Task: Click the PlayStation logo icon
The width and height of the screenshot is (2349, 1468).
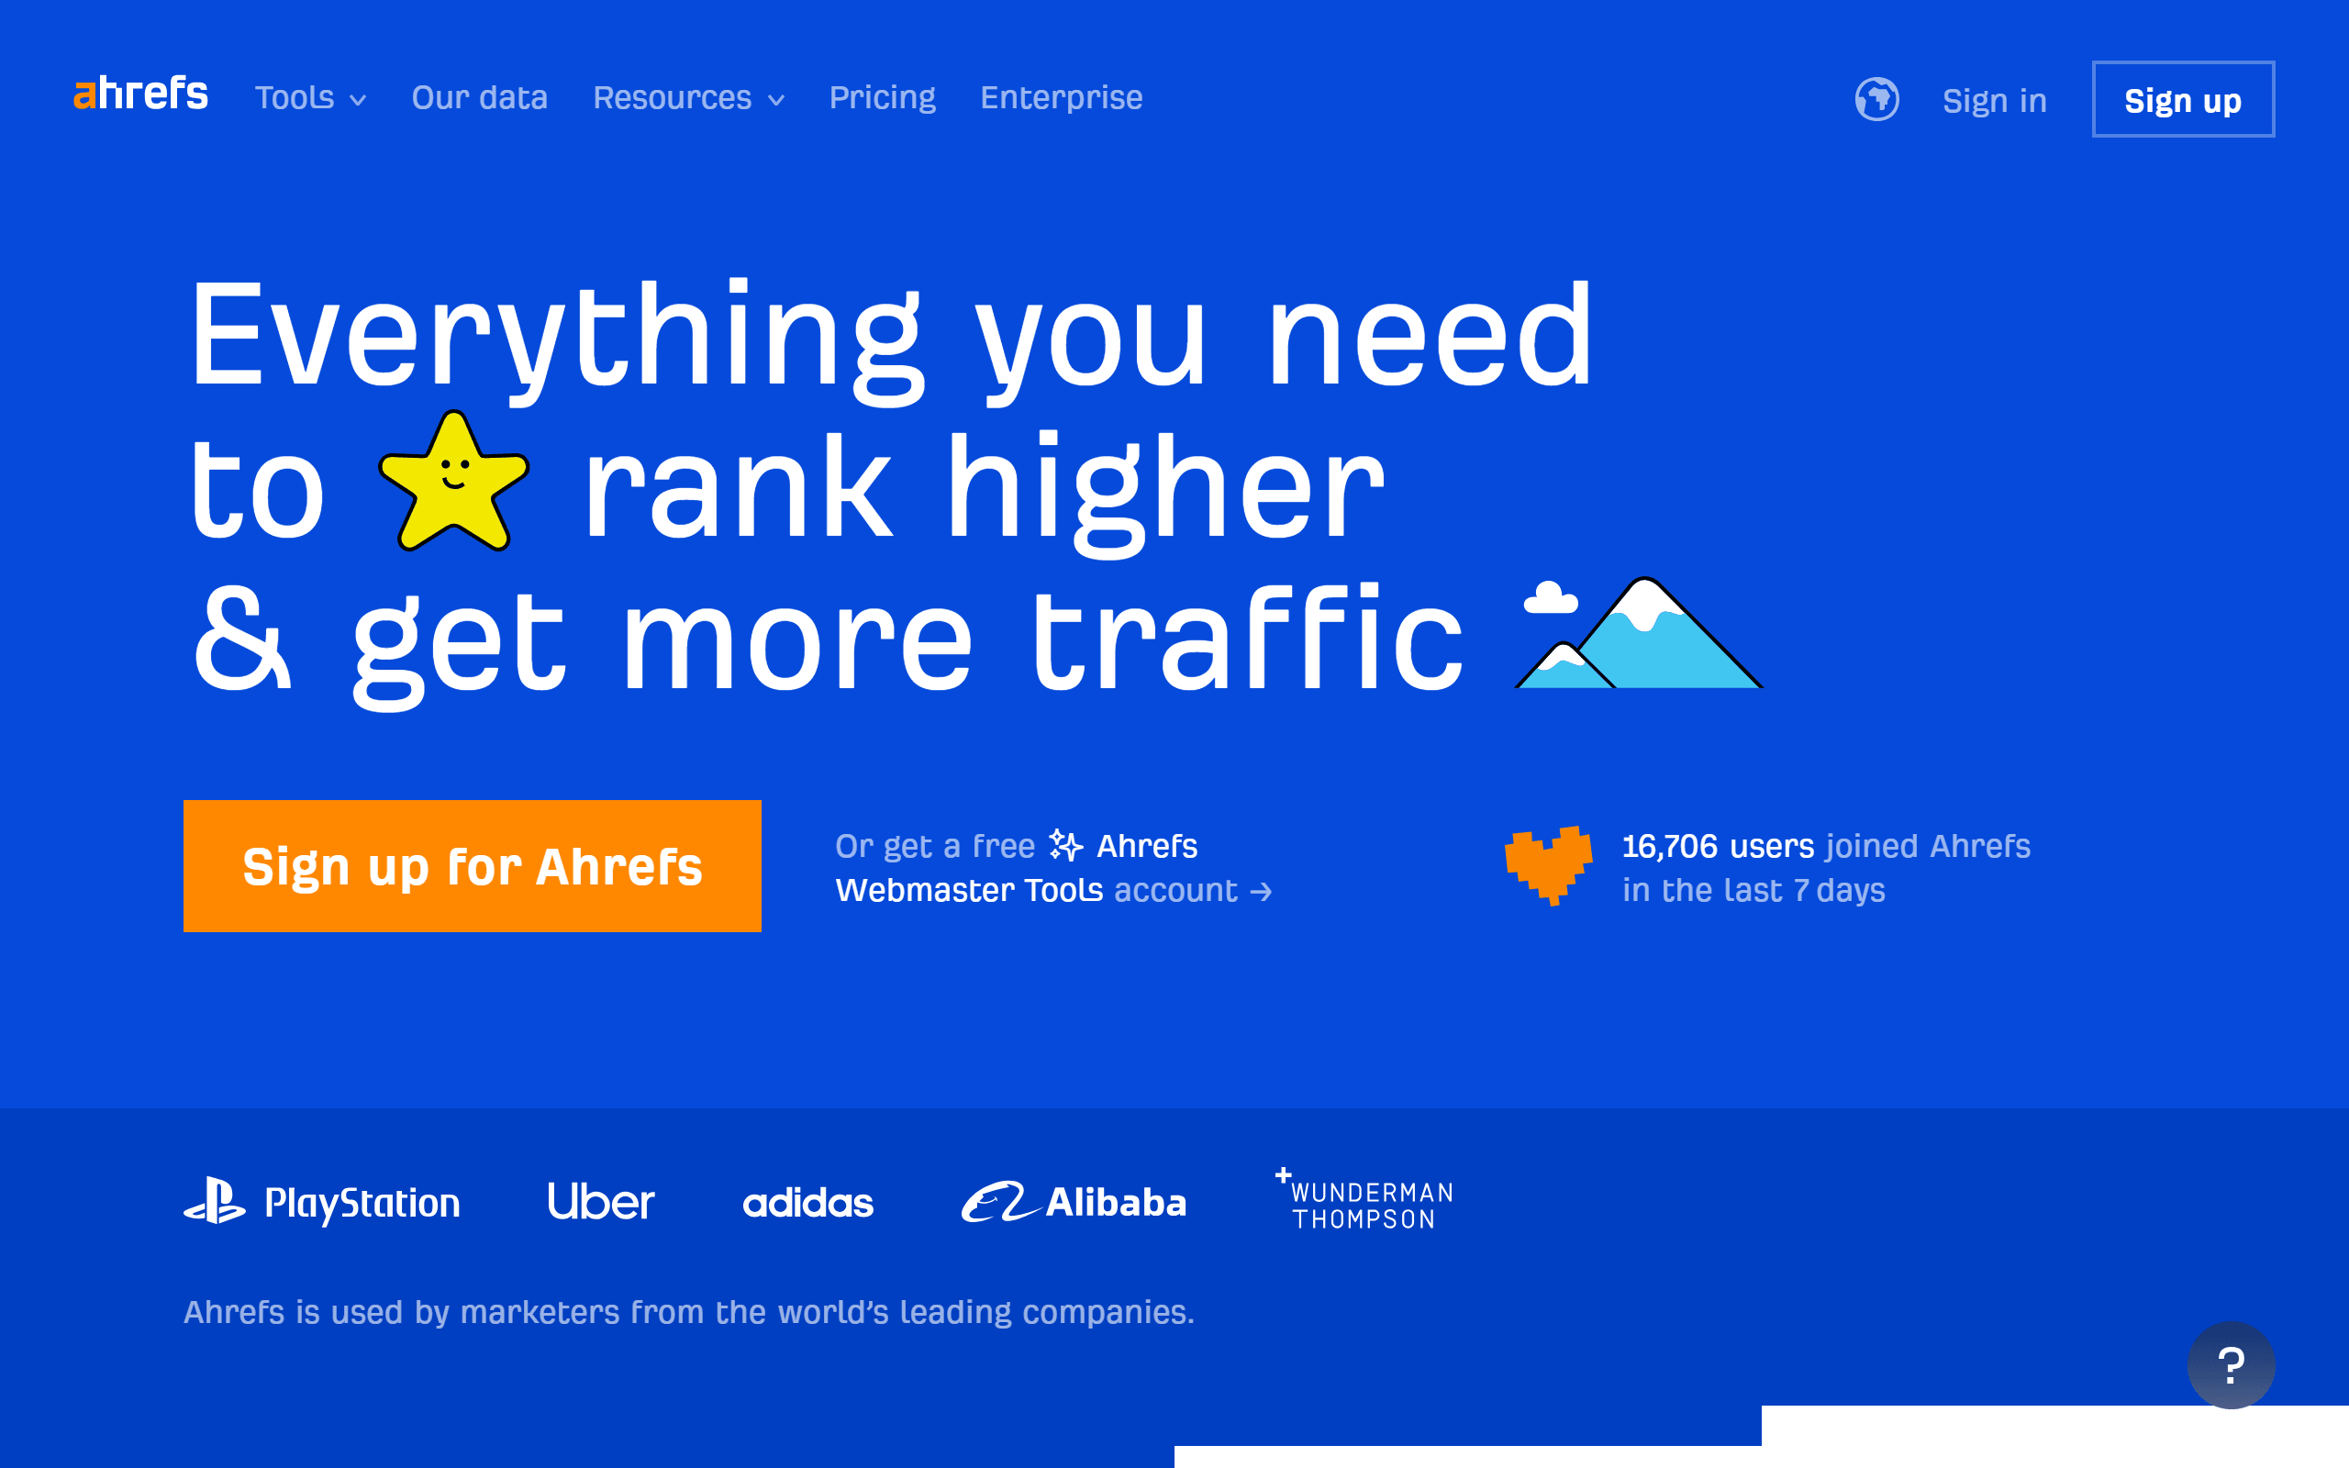Action: 213,1203
